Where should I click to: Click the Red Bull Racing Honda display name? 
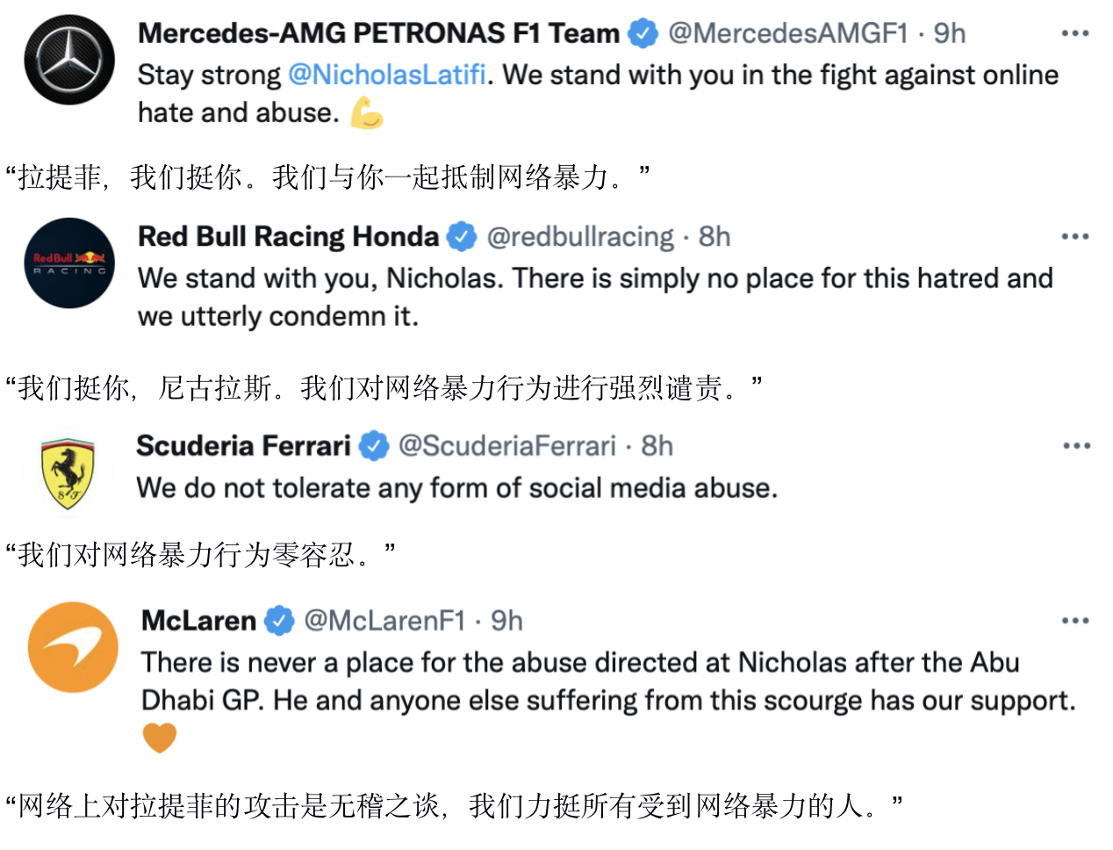(288, 236)
